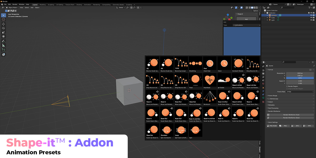This screenshot has height=158, width=316.
Task: Open the File menu
Action: click(x=5, y=4)
